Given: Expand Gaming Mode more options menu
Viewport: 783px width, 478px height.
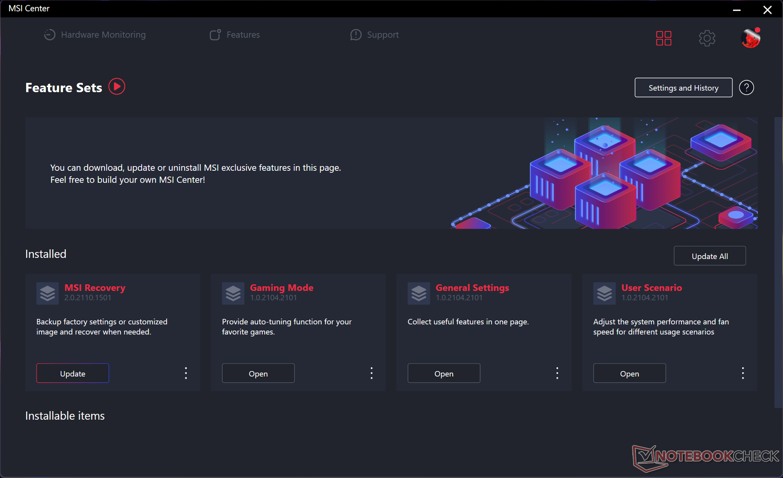Looking at the screenshot, I should [372, 373].
